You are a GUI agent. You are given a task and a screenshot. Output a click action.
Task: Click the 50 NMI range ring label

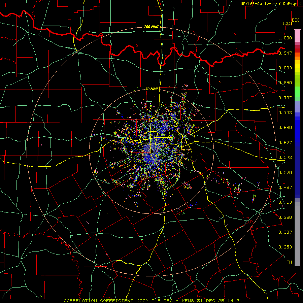152,89
